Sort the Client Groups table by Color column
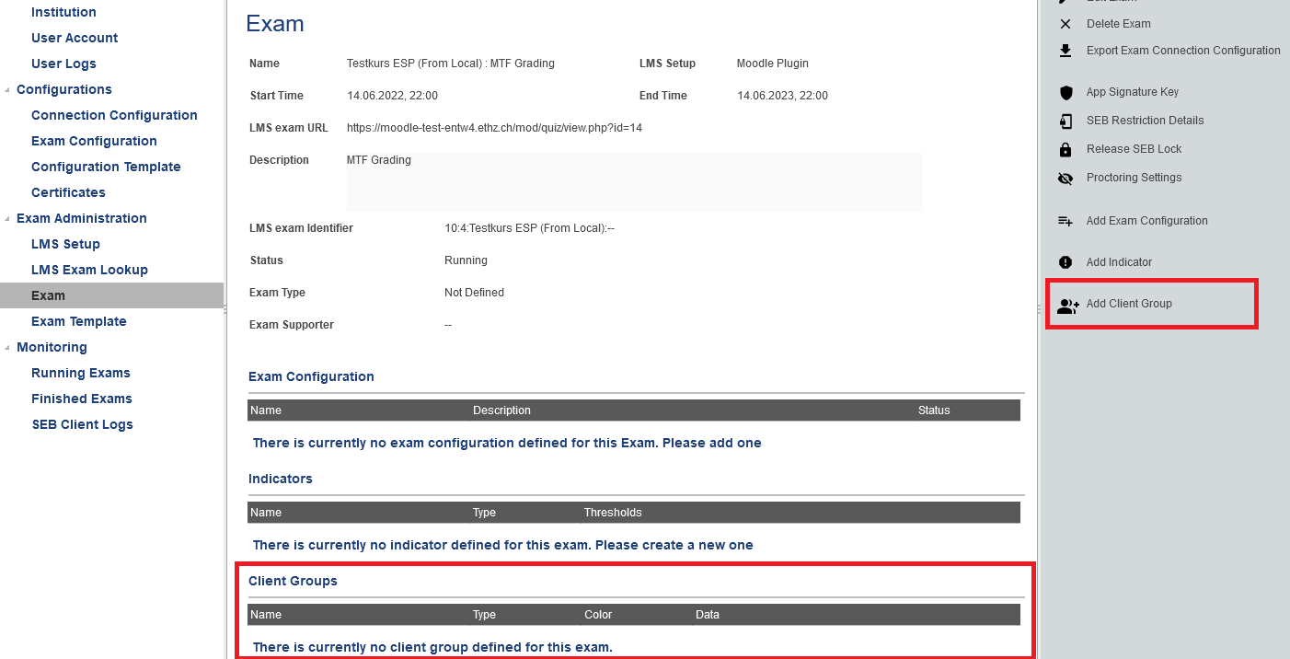Image resolution: width=1290 pixels, height=659 pixels. (597, 614)
